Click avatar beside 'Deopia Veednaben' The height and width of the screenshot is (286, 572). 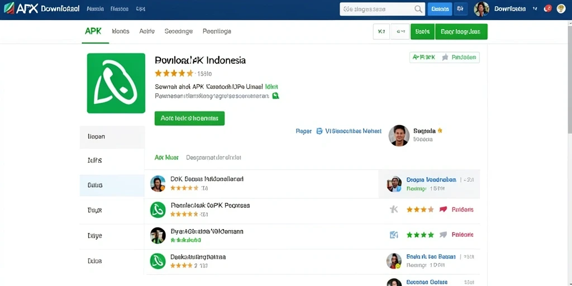click(394, 184)
